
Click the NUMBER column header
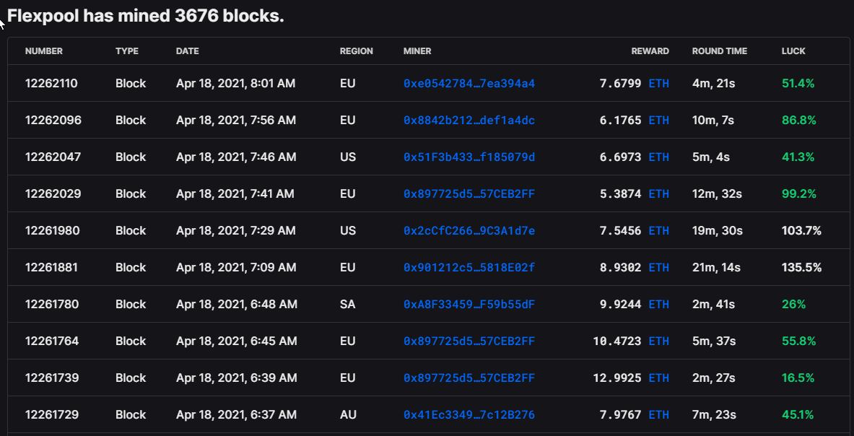click(43, 51)
